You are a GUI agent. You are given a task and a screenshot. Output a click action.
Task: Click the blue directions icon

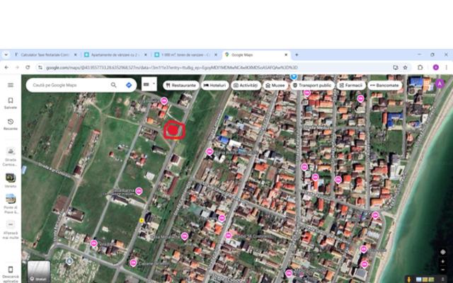point(129,85)
